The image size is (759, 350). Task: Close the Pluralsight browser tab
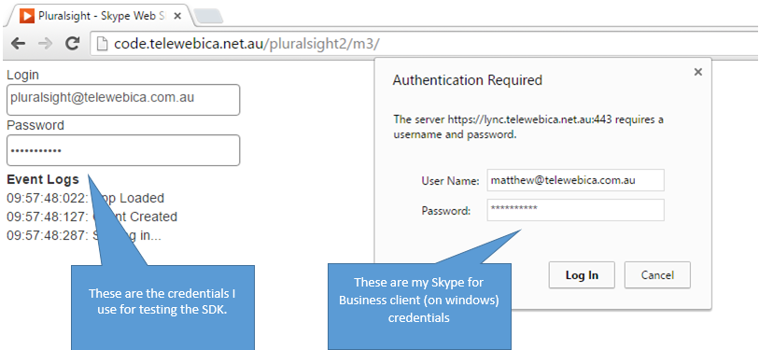pos(177,16)
